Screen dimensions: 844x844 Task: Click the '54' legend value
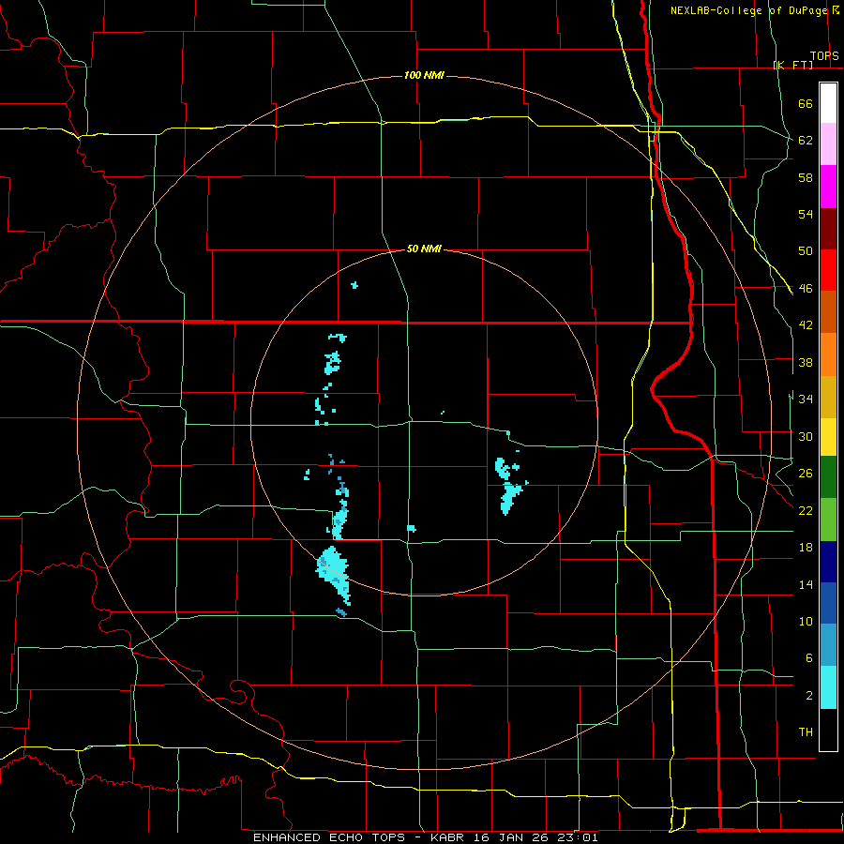point(806,214)
